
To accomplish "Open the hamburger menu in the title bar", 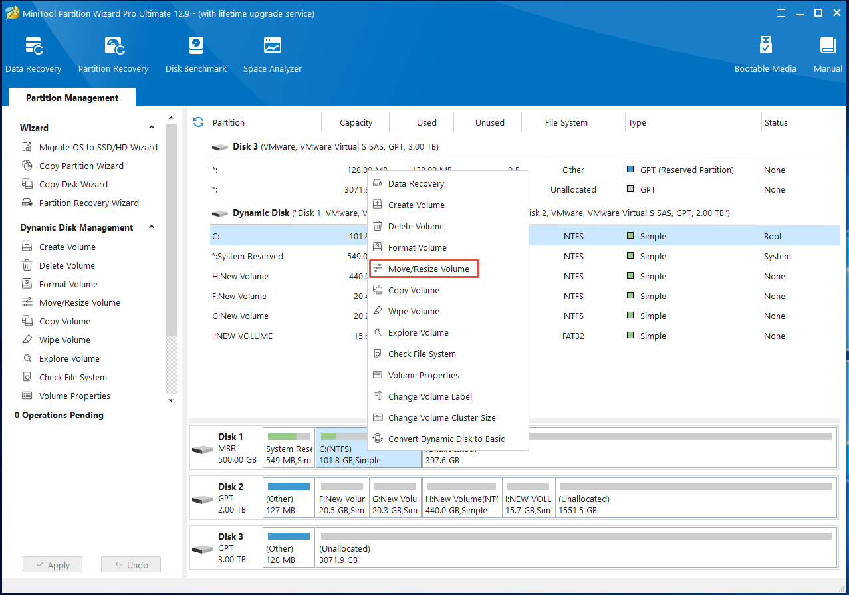I will (781, 13).
